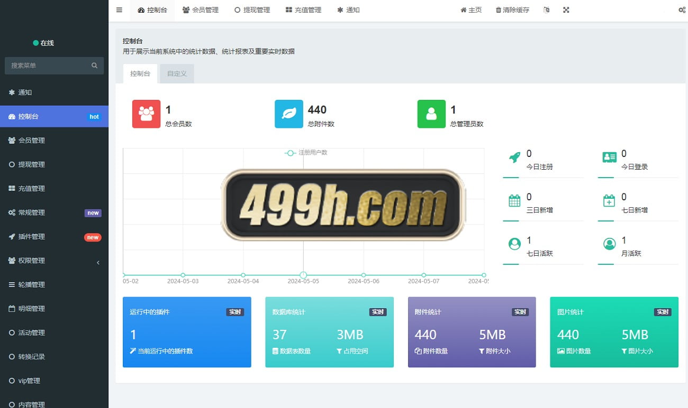Open the language switch icon in top bar

pyautogui.click(x=547, y=10)
